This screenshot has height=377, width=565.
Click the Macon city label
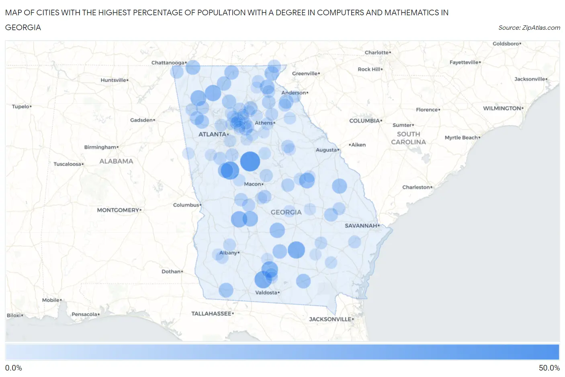pos(253,184)
